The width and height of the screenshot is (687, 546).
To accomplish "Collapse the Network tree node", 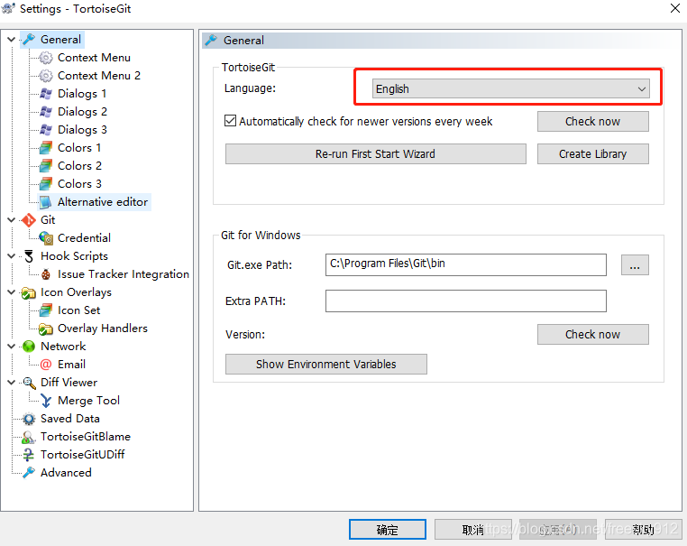I will coord(12,346).
